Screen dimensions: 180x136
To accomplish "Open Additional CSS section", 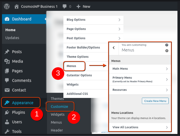I will pyautogui.click(x=86, y=94).
